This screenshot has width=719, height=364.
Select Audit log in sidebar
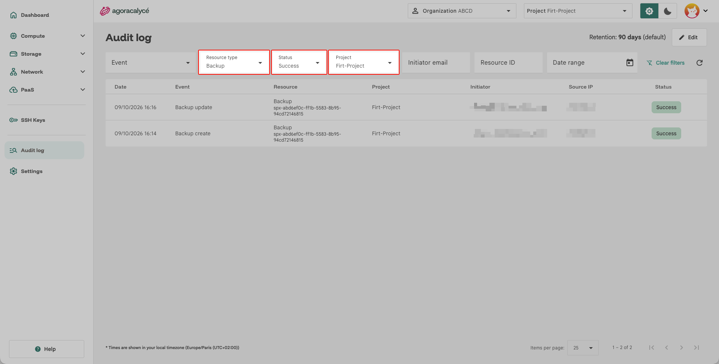(44, 150)
